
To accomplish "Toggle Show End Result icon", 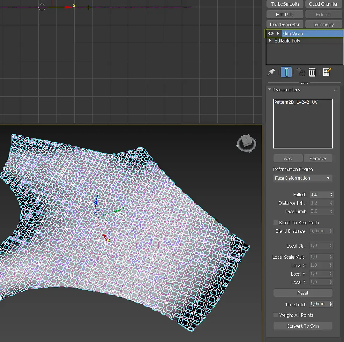I will (286, 72).
